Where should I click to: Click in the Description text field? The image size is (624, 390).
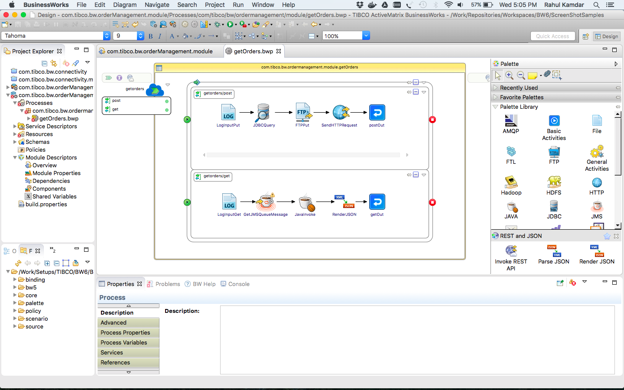pos(417,340)
